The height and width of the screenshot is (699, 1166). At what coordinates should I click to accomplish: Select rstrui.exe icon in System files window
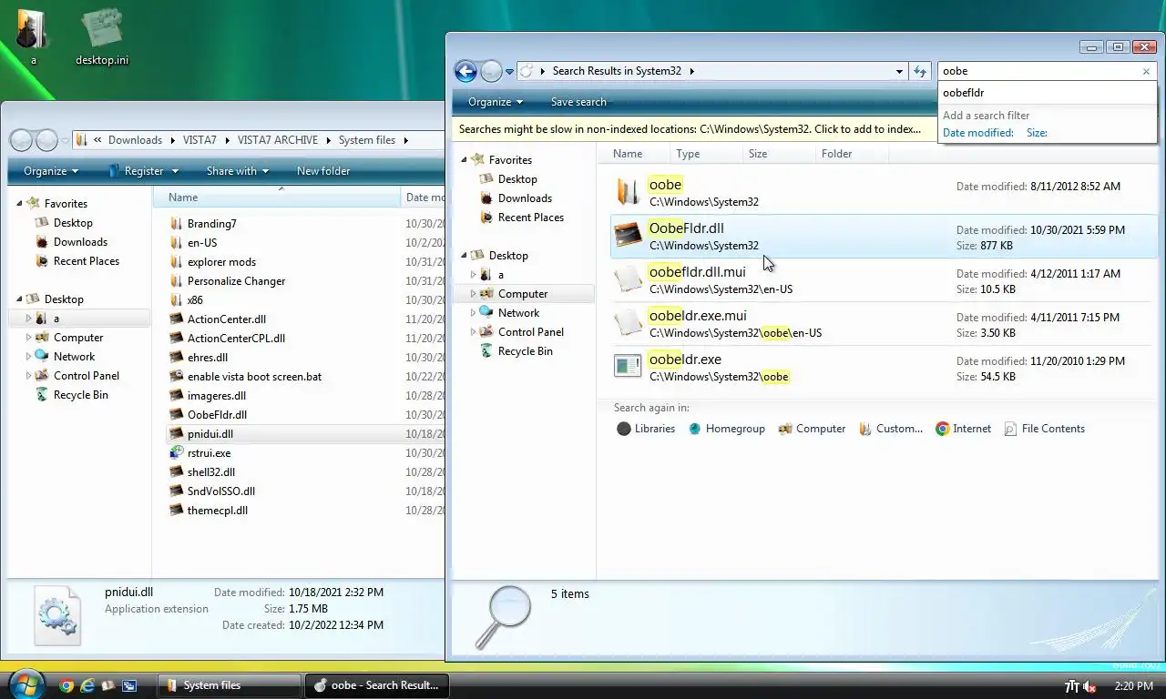pos(178,452)
